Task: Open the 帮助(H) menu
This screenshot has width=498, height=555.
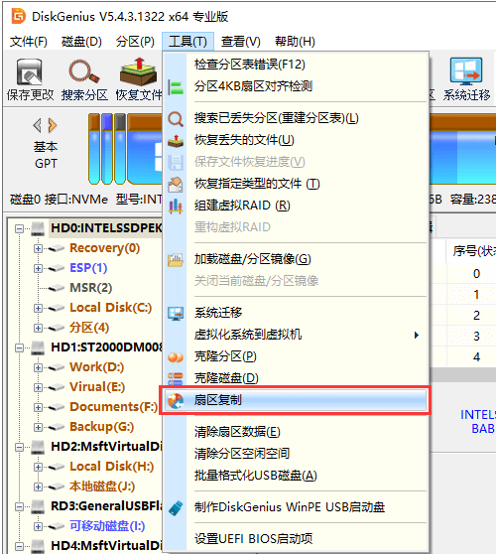Action: tap(295, 42)
